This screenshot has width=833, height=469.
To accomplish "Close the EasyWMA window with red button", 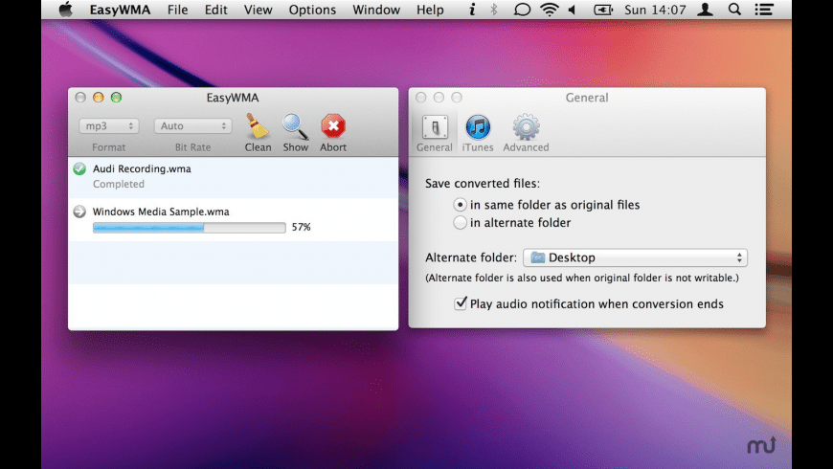I will [80, 98].
